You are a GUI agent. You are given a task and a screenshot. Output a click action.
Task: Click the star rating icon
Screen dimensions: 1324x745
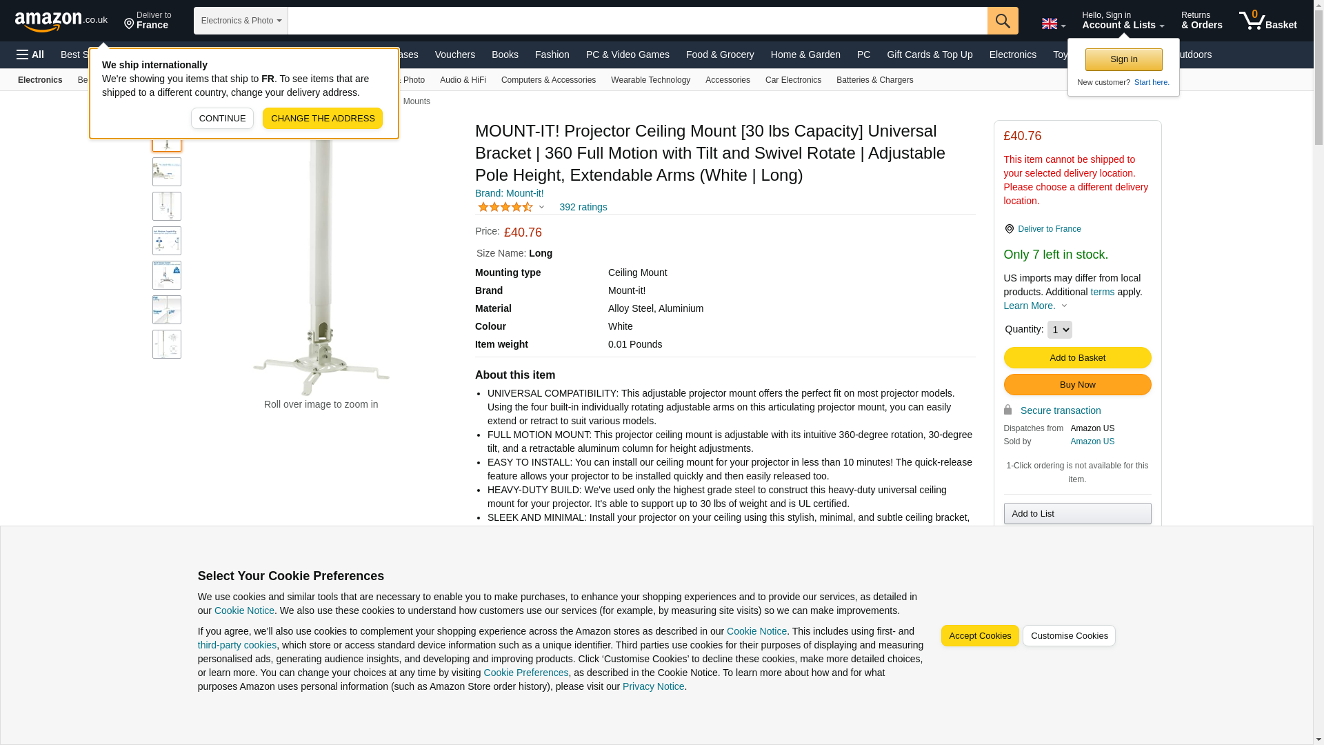[x=505, y=207]
